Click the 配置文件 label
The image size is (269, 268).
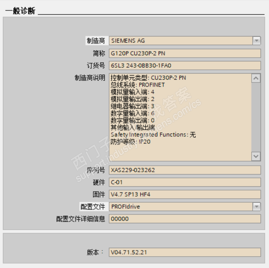(x=93, y=207)
